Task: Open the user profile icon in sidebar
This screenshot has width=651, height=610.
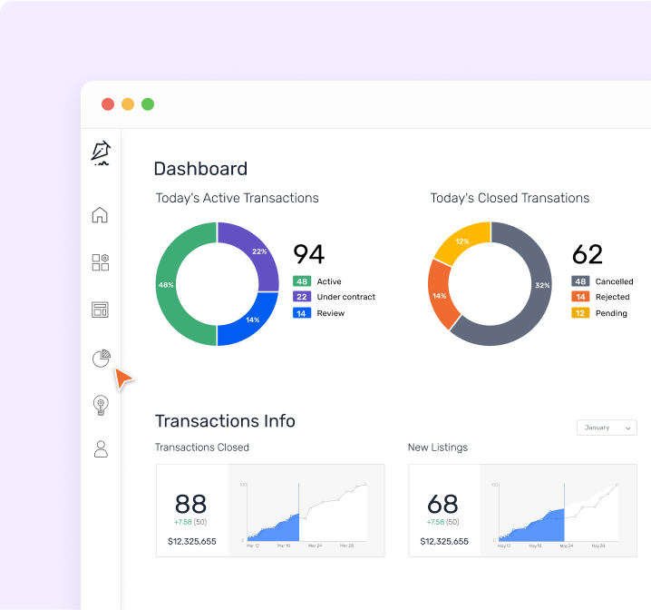Action: point(101,448)
